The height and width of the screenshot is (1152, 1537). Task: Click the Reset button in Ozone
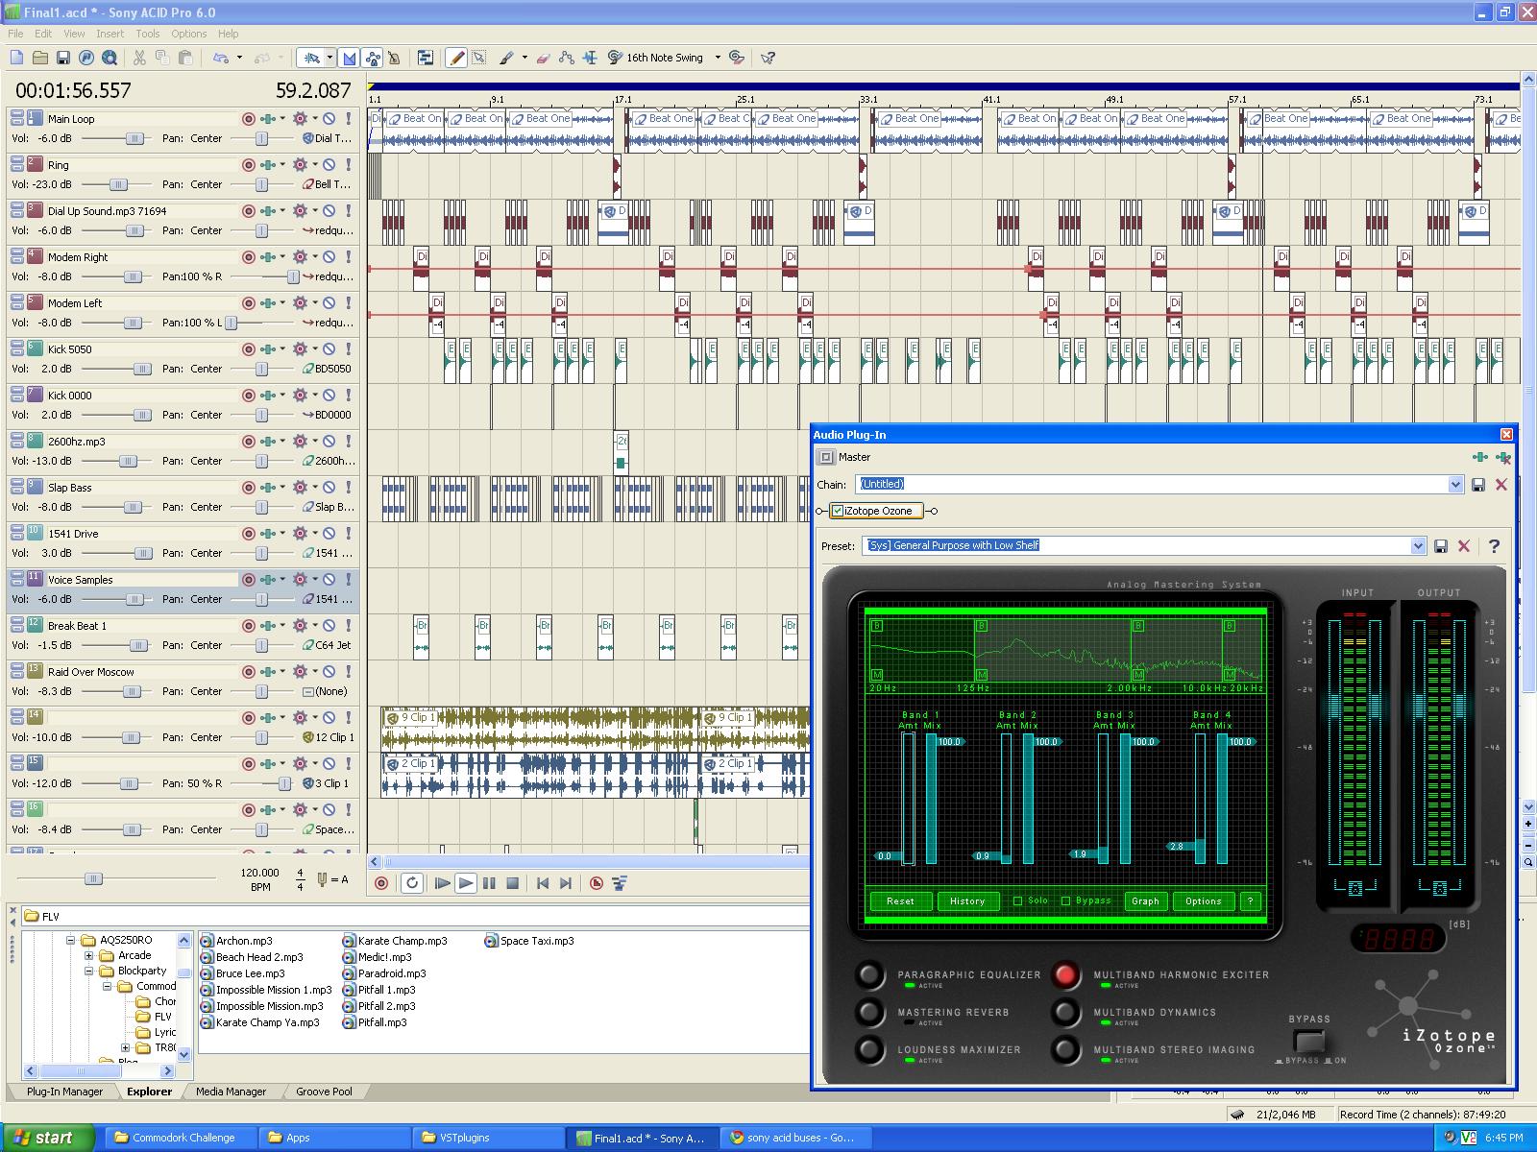point(900,900)
